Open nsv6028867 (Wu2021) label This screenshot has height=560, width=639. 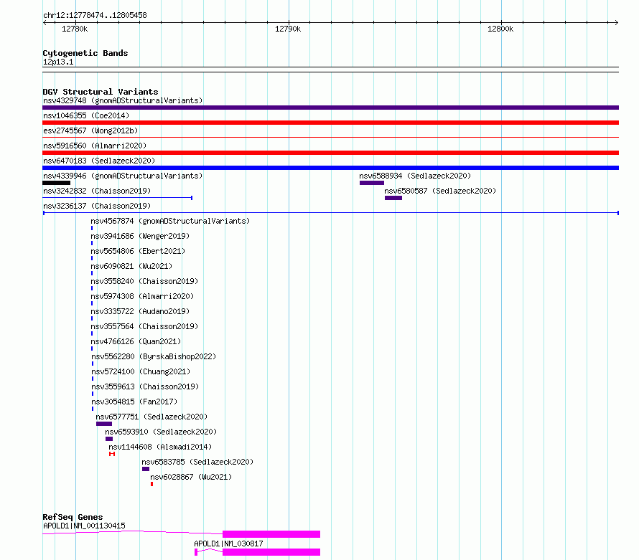191,477
